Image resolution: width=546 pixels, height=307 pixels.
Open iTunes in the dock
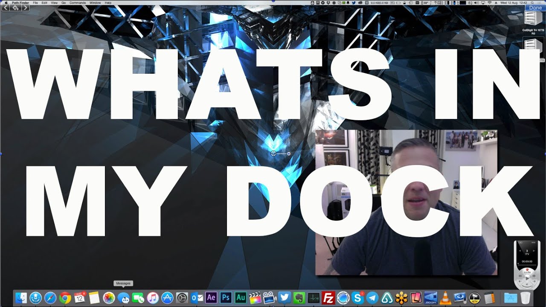pos(153,298)
